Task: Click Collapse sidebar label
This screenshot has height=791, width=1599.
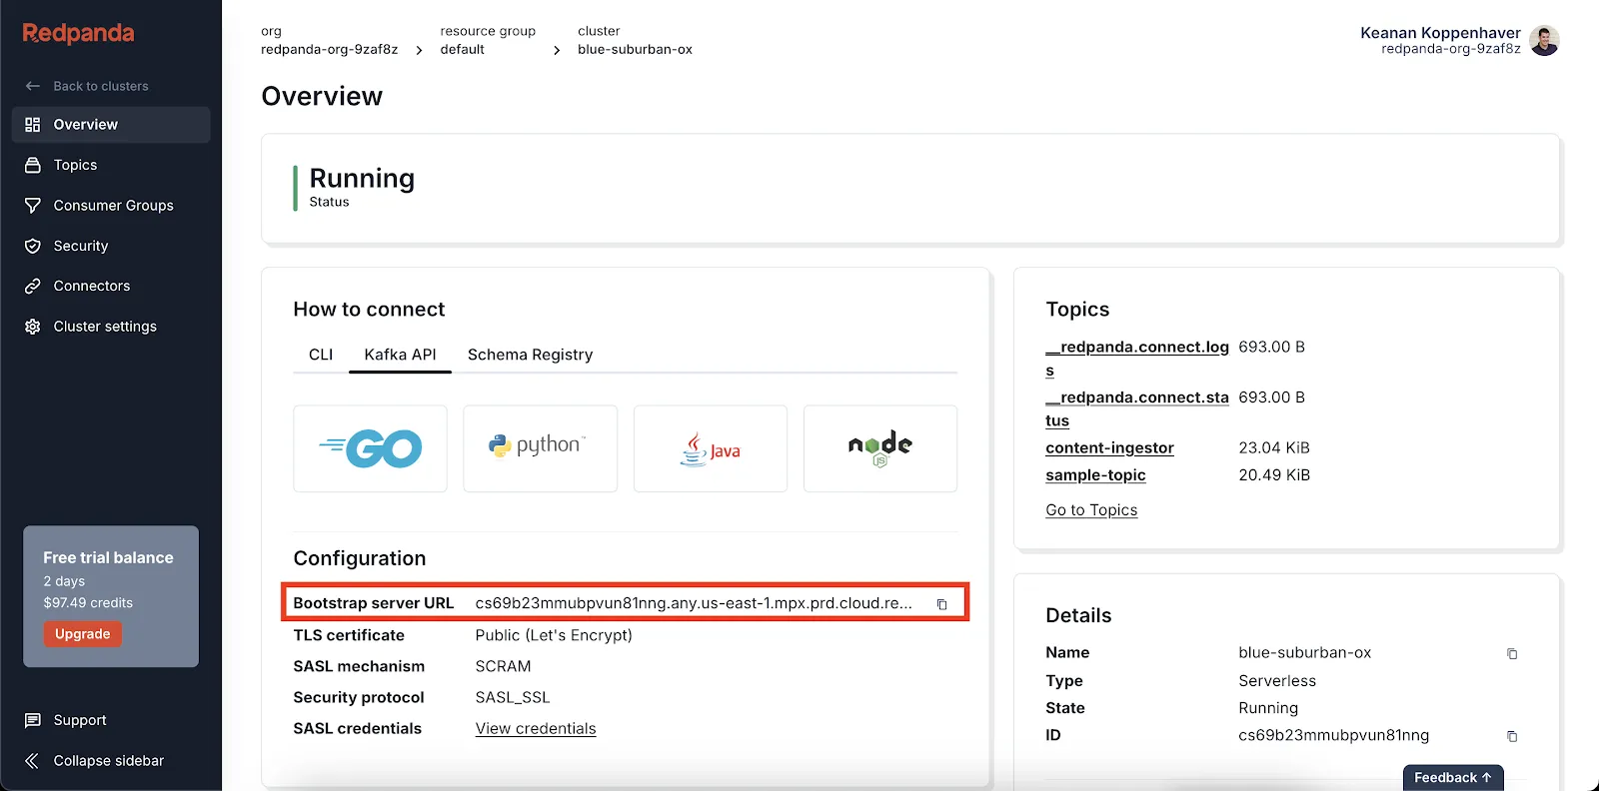Action: (x=109, y=761)
